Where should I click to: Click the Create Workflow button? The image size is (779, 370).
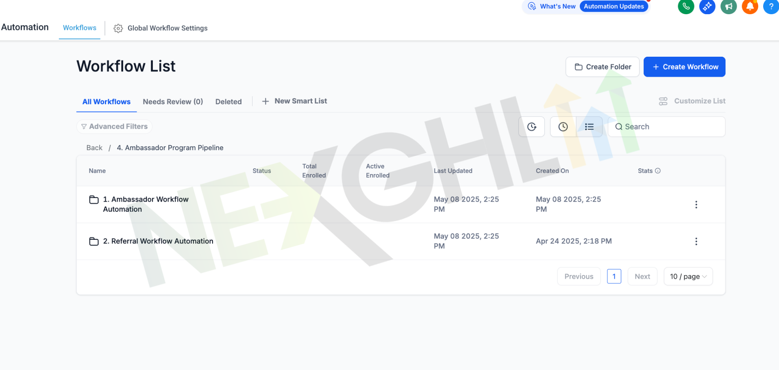(684, 67)
